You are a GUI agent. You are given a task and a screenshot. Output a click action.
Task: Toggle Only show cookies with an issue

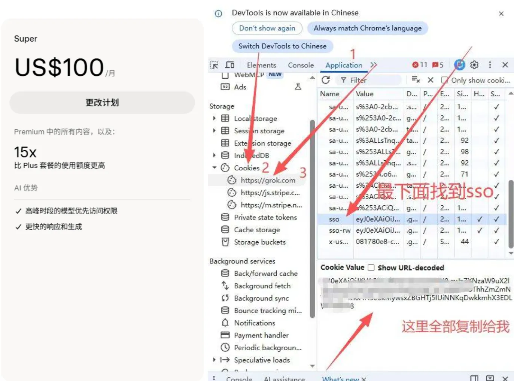[444, 80]
